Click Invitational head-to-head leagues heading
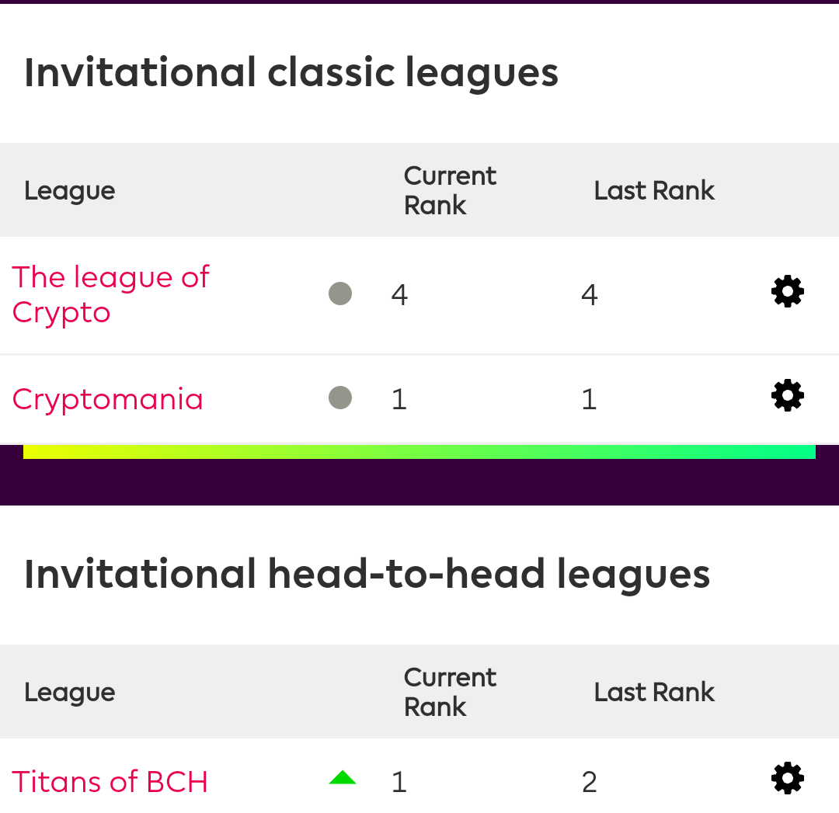This screenshot has height=813, width=839. (x=367, y=575)
